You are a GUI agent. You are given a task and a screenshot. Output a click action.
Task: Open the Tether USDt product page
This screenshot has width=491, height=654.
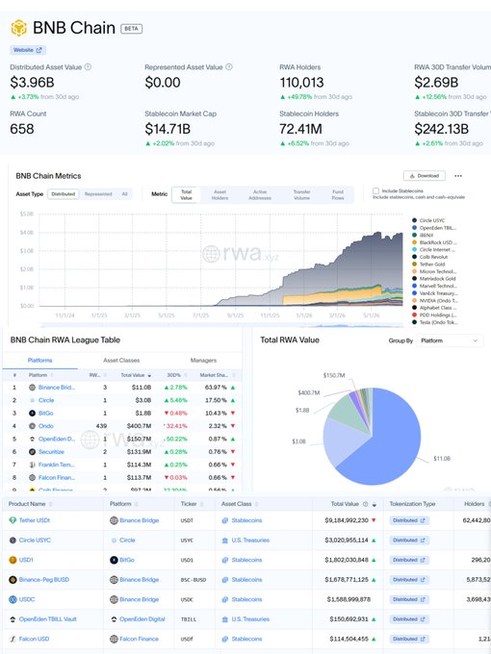[x=35, y=520]
